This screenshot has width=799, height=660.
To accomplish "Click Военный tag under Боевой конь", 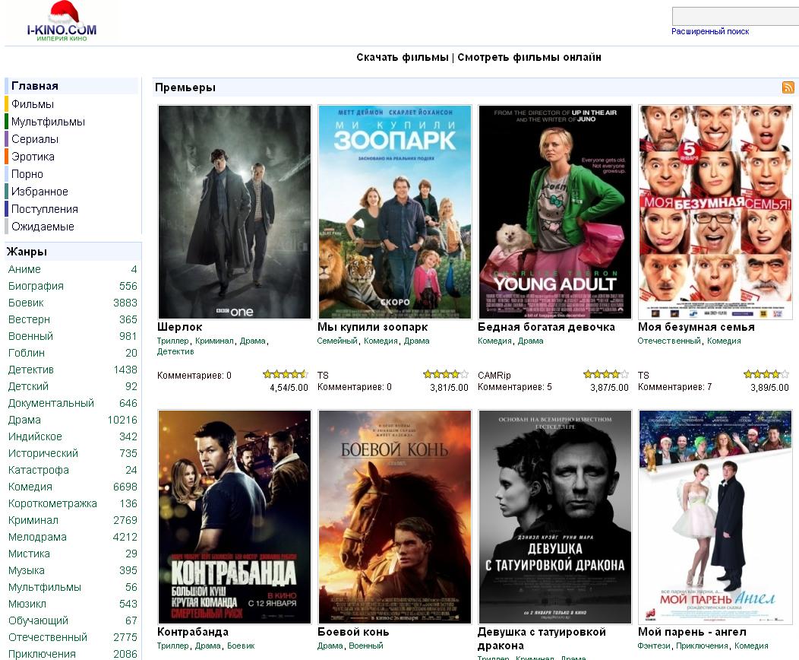I will click(366, 646).
